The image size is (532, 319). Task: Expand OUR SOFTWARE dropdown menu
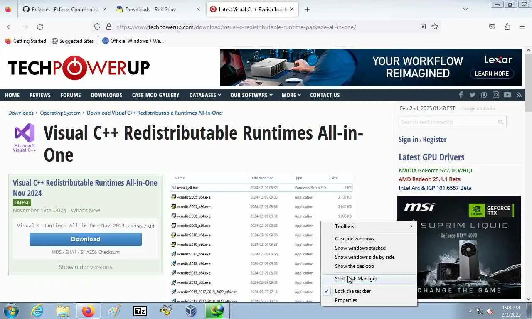tap(251, 95)
